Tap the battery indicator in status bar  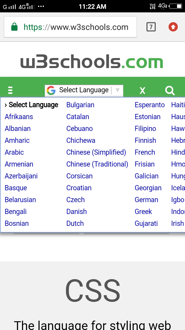(176, 6)
